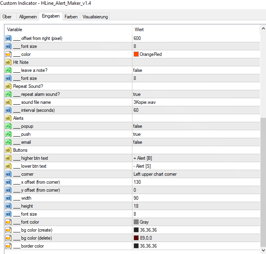Switch to the Farben tab
The height and width of the screenshot is (254, 266).
[71, 17]
